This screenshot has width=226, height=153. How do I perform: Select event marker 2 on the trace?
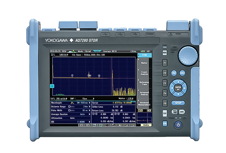(x=88, y=75)
